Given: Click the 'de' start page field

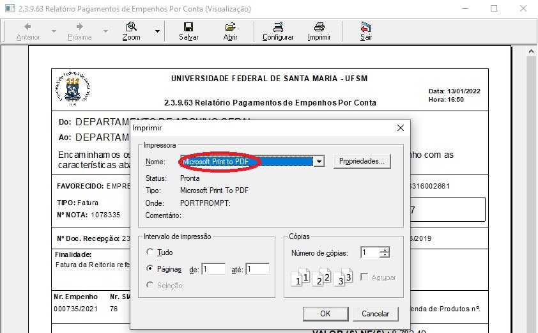Looking at the screenshot, I should [213, 270].
